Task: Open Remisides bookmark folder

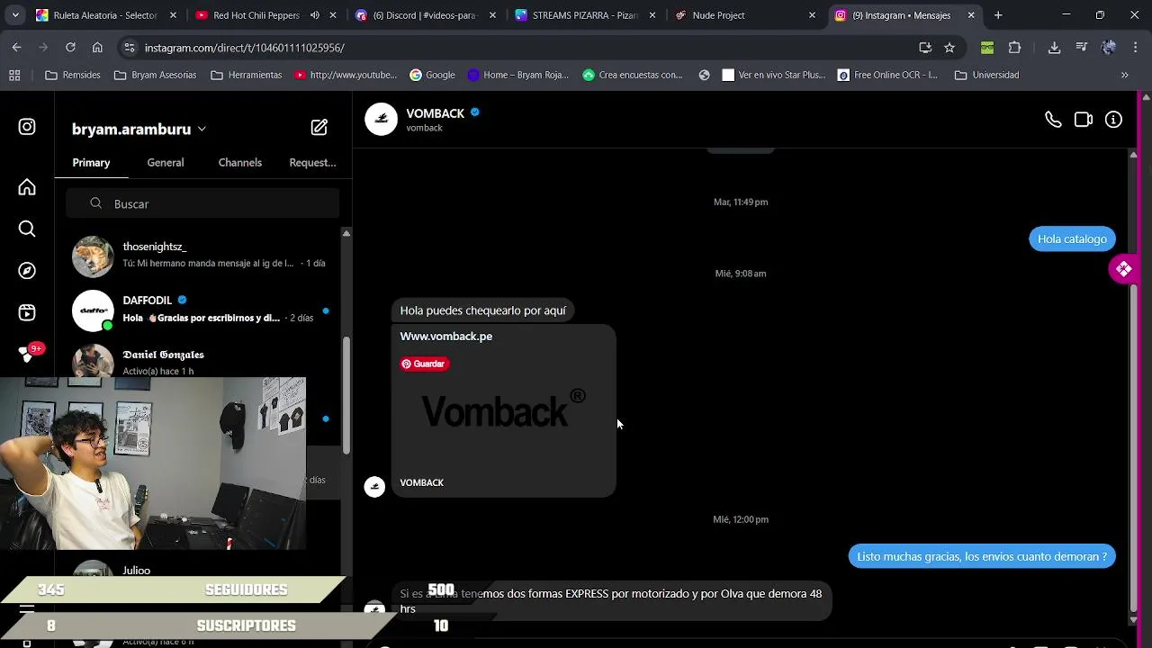Action: coord(73,75)
